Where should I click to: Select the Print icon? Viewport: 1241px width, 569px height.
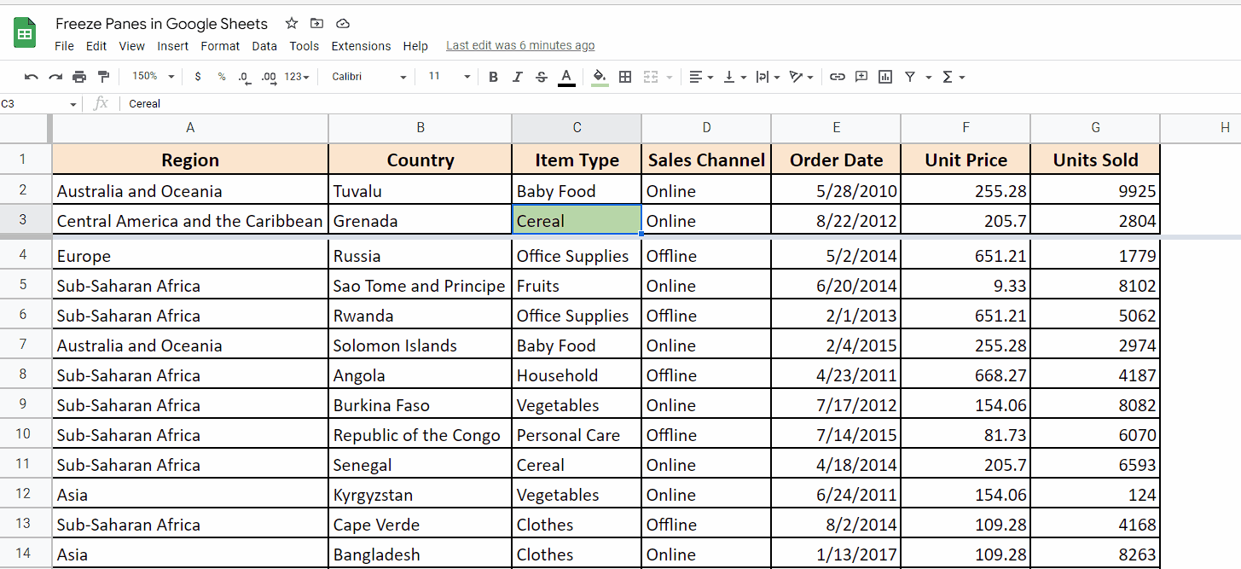tap(79, 76)
